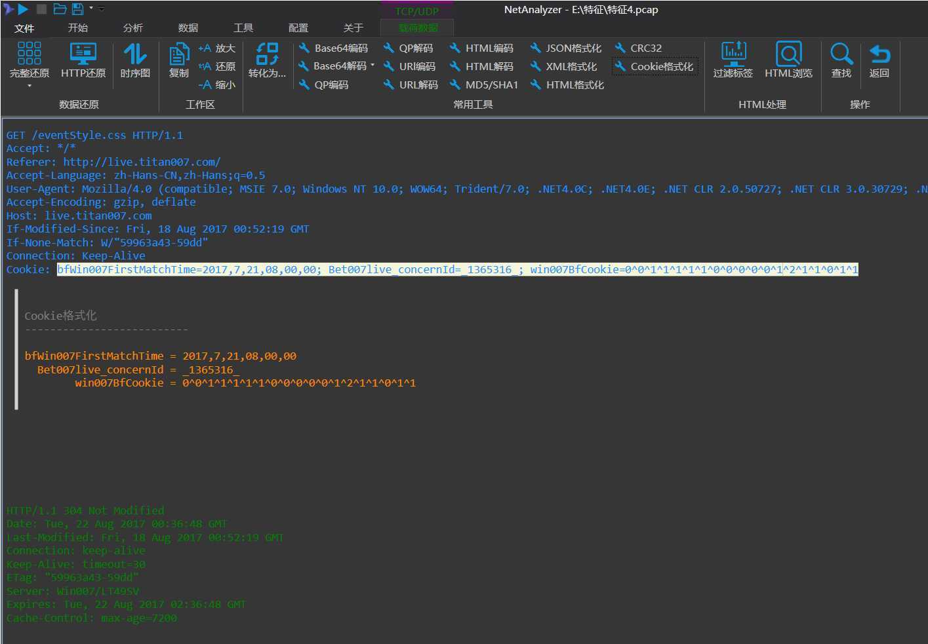This screenshot has width=928, height=644.
Task: Run the Base64编码 tool
Action: point(333,48)
